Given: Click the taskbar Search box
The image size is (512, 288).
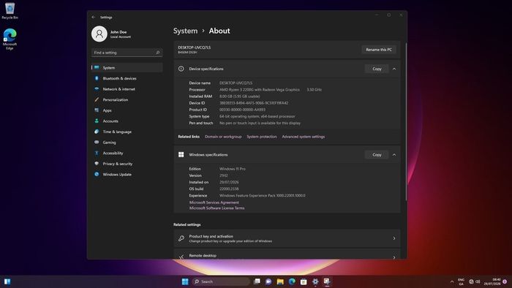Looking at the screenshot, I should pyautogui.click(x=221, y=281).
